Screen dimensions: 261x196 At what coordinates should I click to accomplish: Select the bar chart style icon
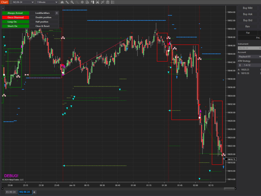(62, 2)
